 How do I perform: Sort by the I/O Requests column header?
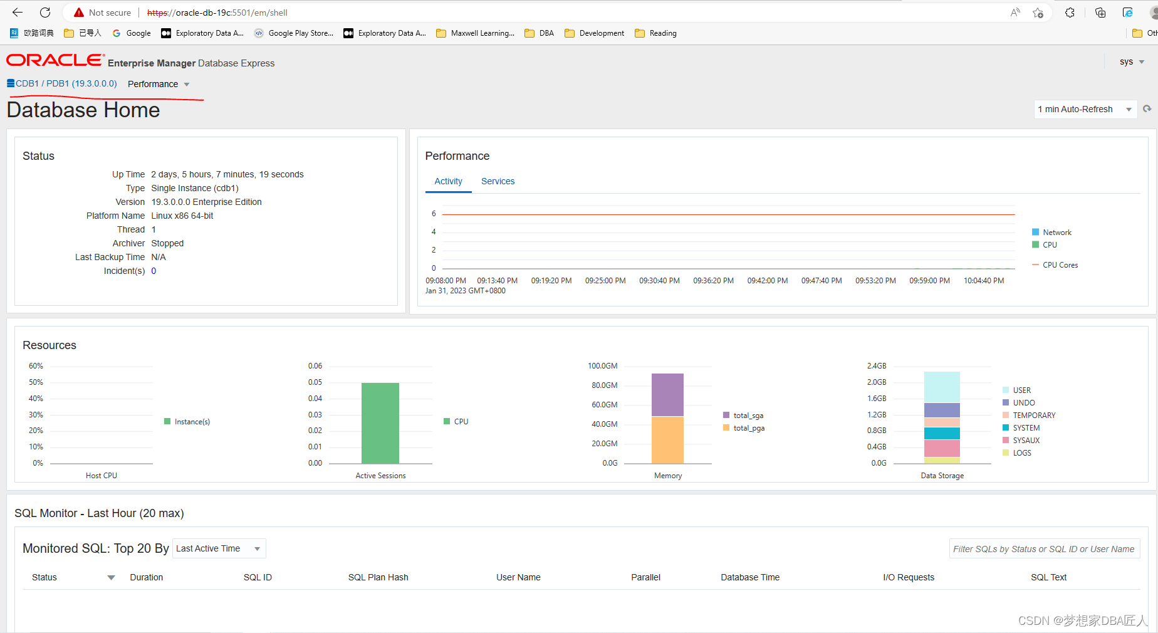909,577
